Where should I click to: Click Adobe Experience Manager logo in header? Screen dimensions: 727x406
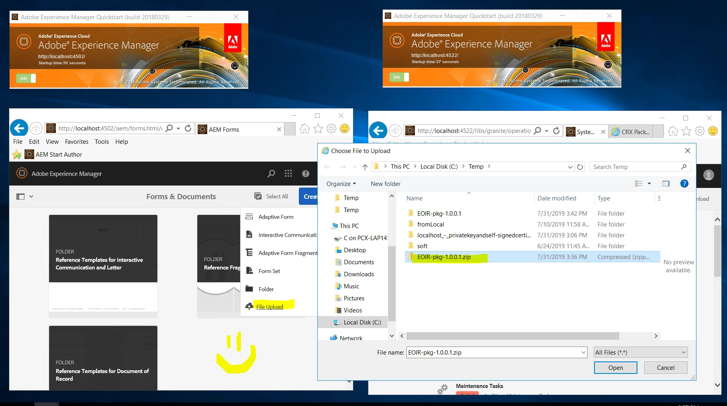pyautogui.click(x=22, y=173)
